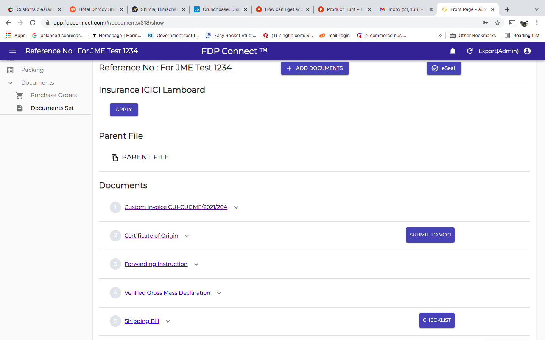Image resolution: width=545 pixels, height=340 pixels.
Task: Close the Customs clearance tab
Action: 59,9
